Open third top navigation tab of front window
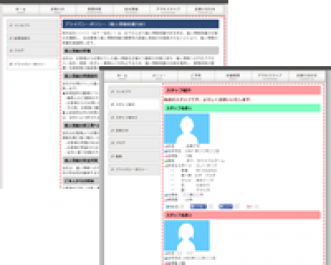This screenshot has height=265, width=331. (x=196, y=77)
